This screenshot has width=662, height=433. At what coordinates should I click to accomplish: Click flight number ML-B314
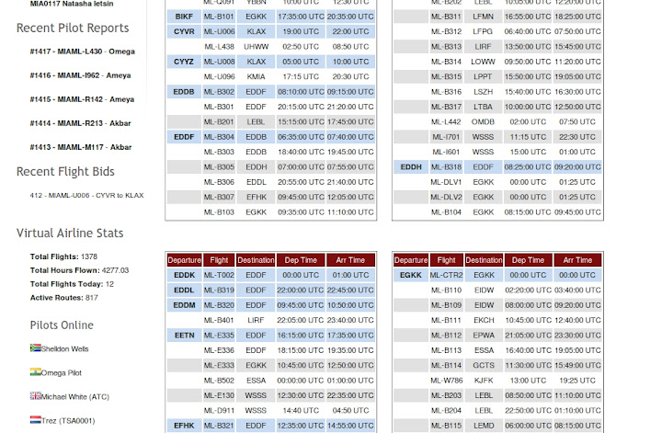(446, 62)
